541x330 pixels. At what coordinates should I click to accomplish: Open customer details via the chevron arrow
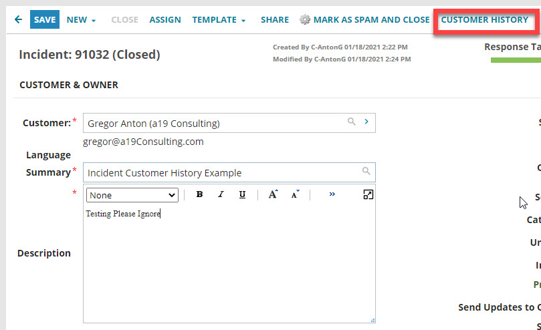[366, 122]
